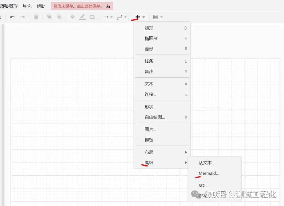
Task: Select 椭圆形 from insert menu
Action: 162,39
